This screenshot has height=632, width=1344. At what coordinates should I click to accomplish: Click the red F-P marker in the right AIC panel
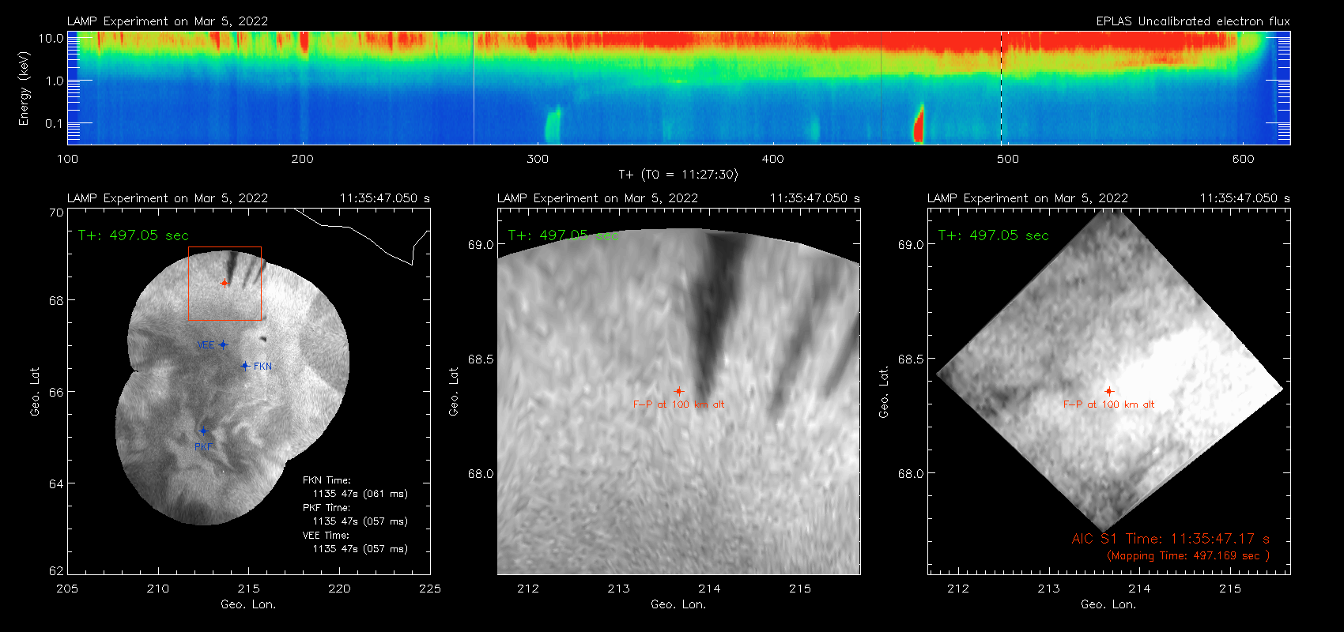(1109, 391)
